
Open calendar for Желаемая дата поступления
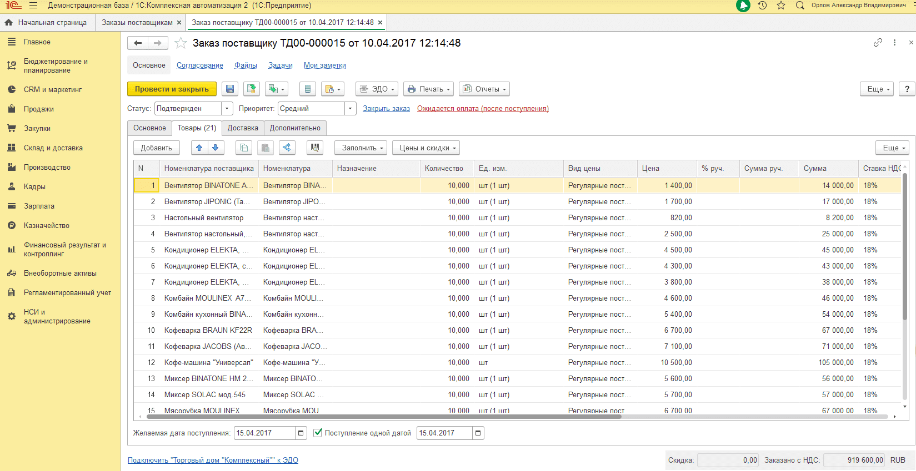point(301,433)
